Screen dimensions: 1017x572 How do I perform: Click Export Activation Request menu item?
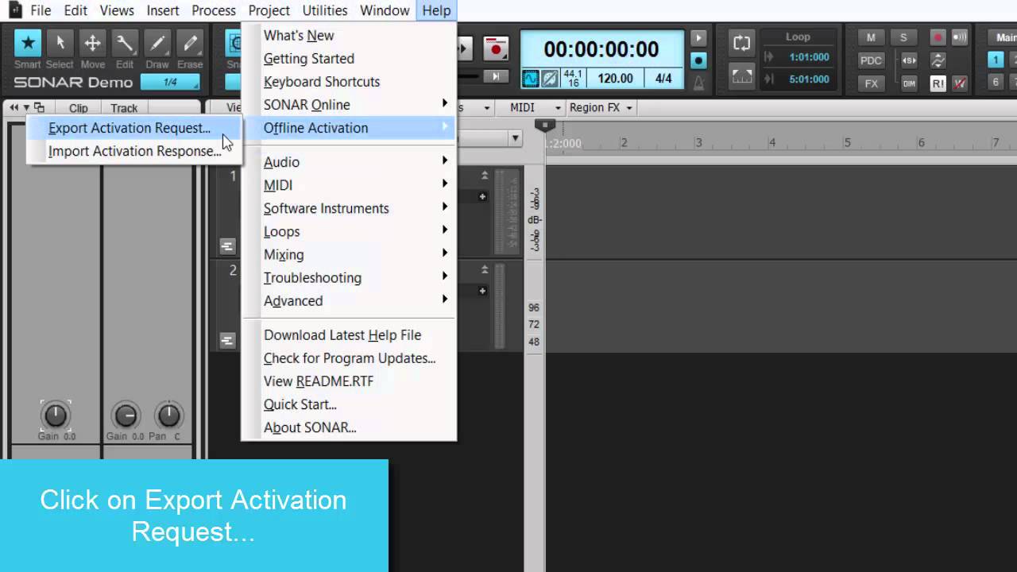pos(133,128)
